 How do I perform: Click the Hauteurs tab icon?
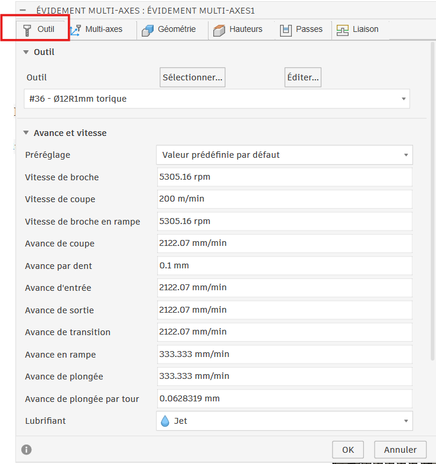pyautogui.click(x=220, y=30)
